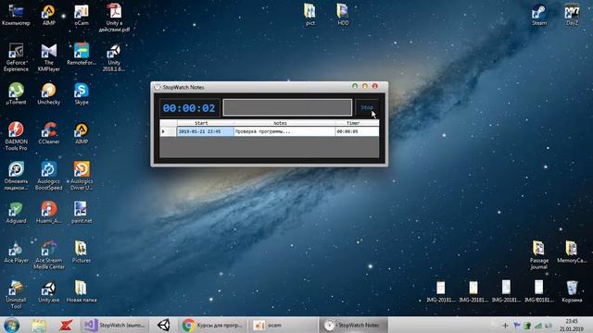Open the RemoteFor... desktop icon
593x333 pixels.
(82, 55)
